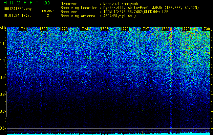
Task: Click the file name 1001241720.png
Action: point(18,9)
